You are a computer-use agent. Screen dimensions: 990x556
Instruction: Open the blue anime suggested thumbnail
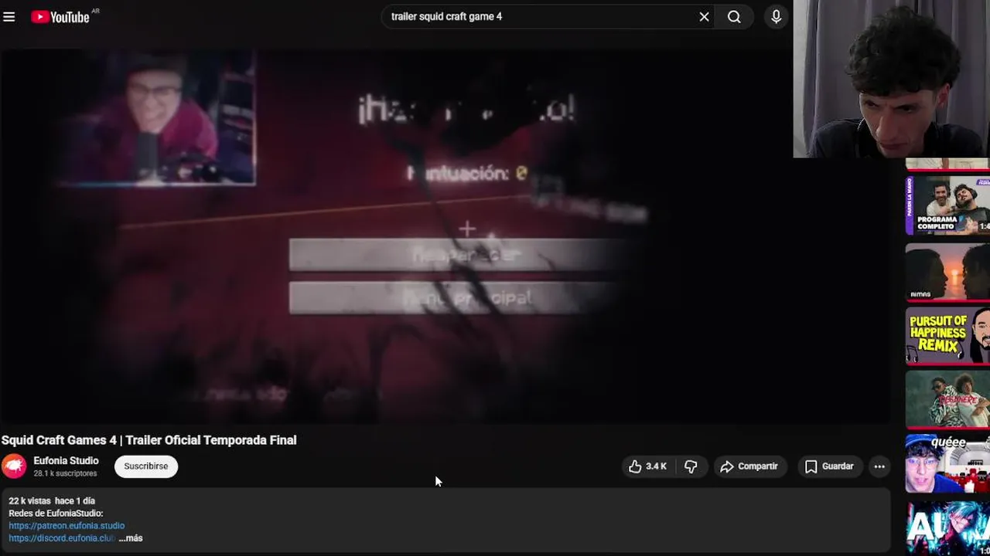tap(947, 527)
